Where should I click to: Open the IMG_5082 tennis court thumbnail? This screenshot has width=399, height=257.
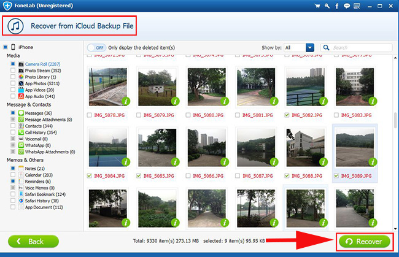(305, 86)
